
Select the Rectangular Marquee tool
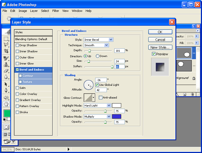click(x=6, y=39)
